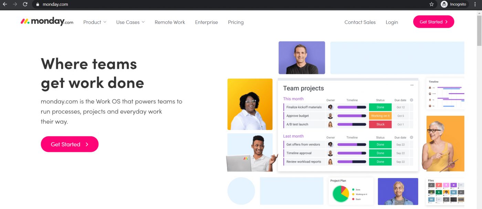Click the Login link

(x=392, y=22)
